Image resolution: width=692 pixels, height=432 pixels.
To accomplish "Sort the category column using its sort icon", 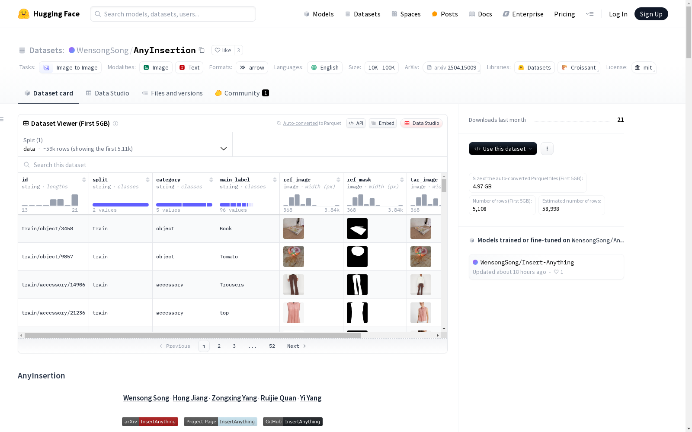I will (x=211, y=180).
